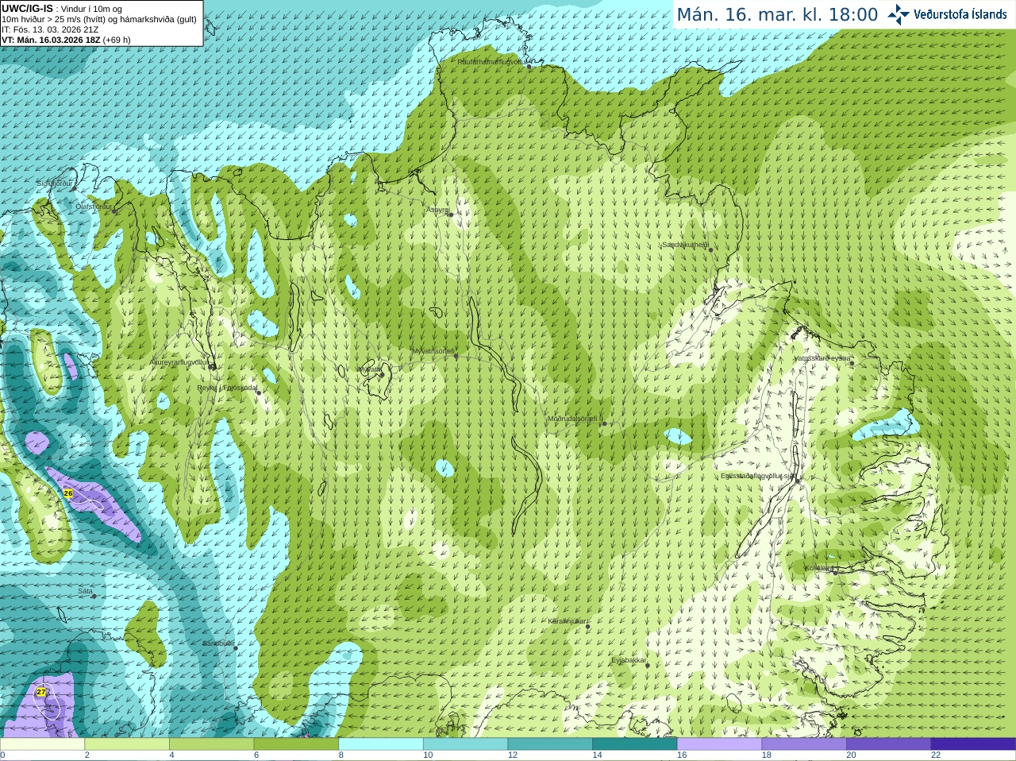
Task: Click the Sandvíkurheiði station label
Action: pos(685,245)
